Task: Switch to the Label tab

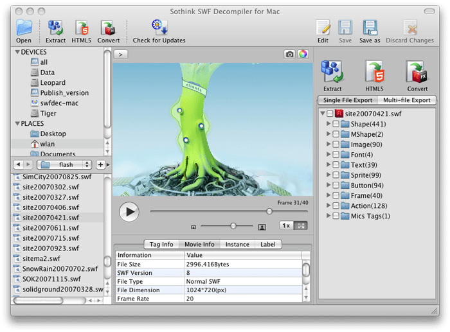Action: coord(268,244)
